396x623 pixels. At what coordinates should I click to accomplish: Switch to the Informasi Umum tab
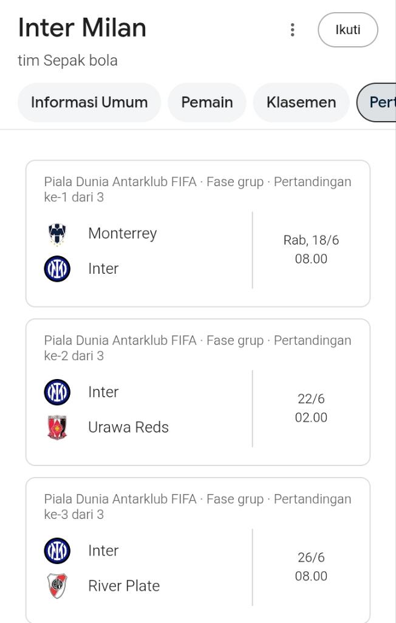click(89, 102)
